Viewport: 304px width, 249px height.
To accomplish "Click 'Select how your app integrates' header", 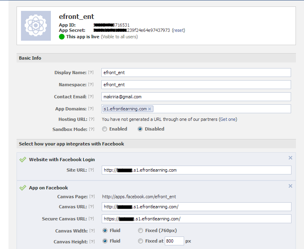I will point(156,144).
